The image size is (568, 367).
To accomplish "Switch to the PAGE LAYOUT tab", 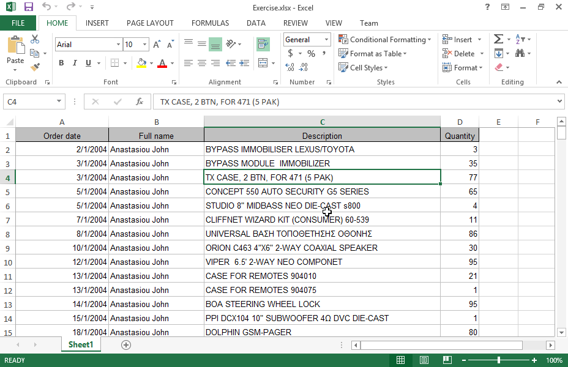I will (150, 23).
